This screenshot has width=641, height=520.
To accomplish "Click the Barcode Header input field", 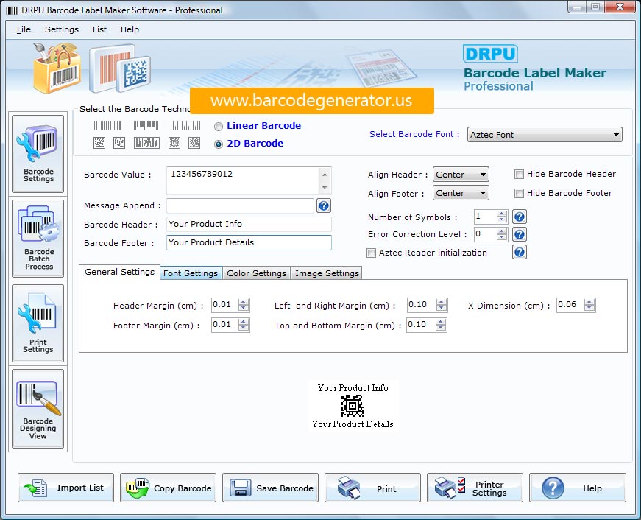I will [x=249, y=224].
